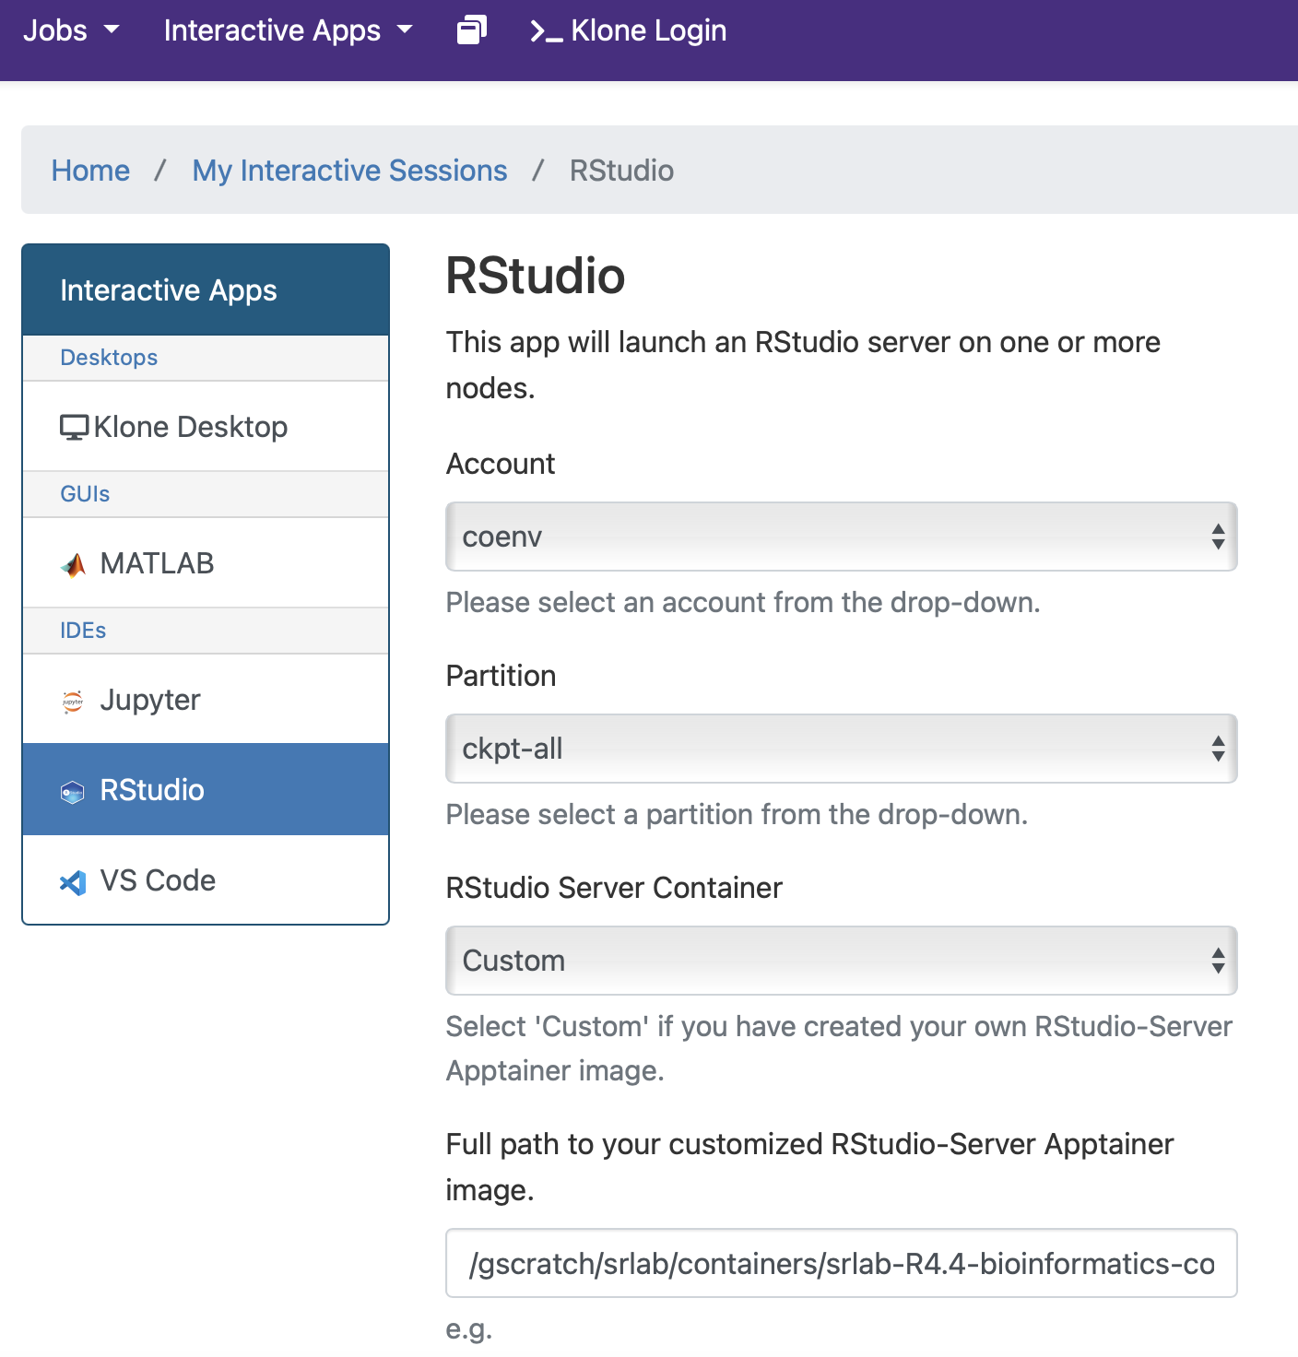The width and height of the screenshot is (1298, 1357).
Task: Expand the RStudio Server Container dropdown
Action: 841,961
